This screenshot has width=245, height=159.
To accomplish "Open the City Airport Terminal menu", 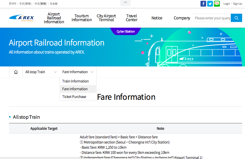I will point(106,18).
